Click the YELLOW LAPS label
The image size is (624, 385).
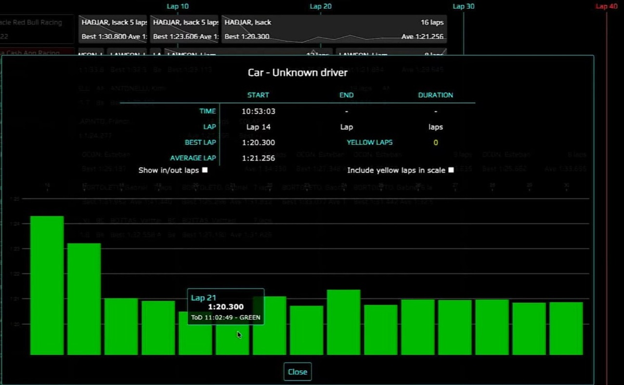click(370, 142)
